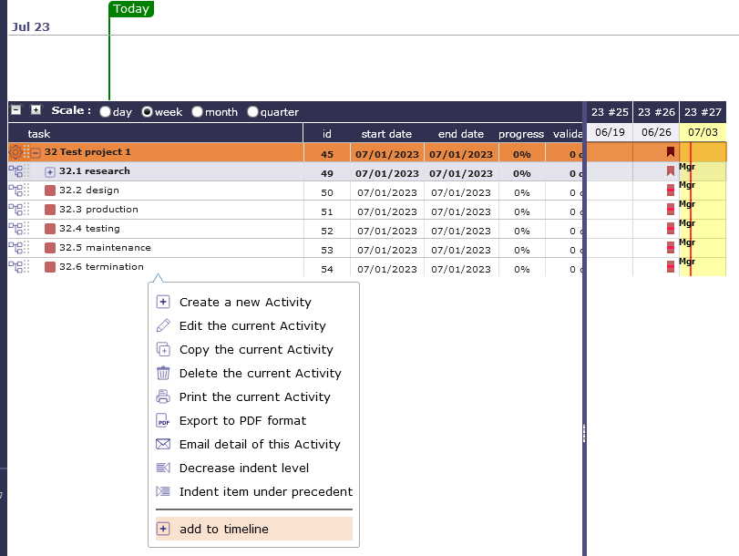The width and height of the screenshot is (739, 556).
Task: Click the PDF icon for Export to PDF
Action: point(163,420)
